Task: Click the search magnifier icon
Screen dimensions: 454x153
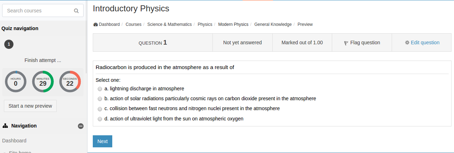Action: coord(76,11)
